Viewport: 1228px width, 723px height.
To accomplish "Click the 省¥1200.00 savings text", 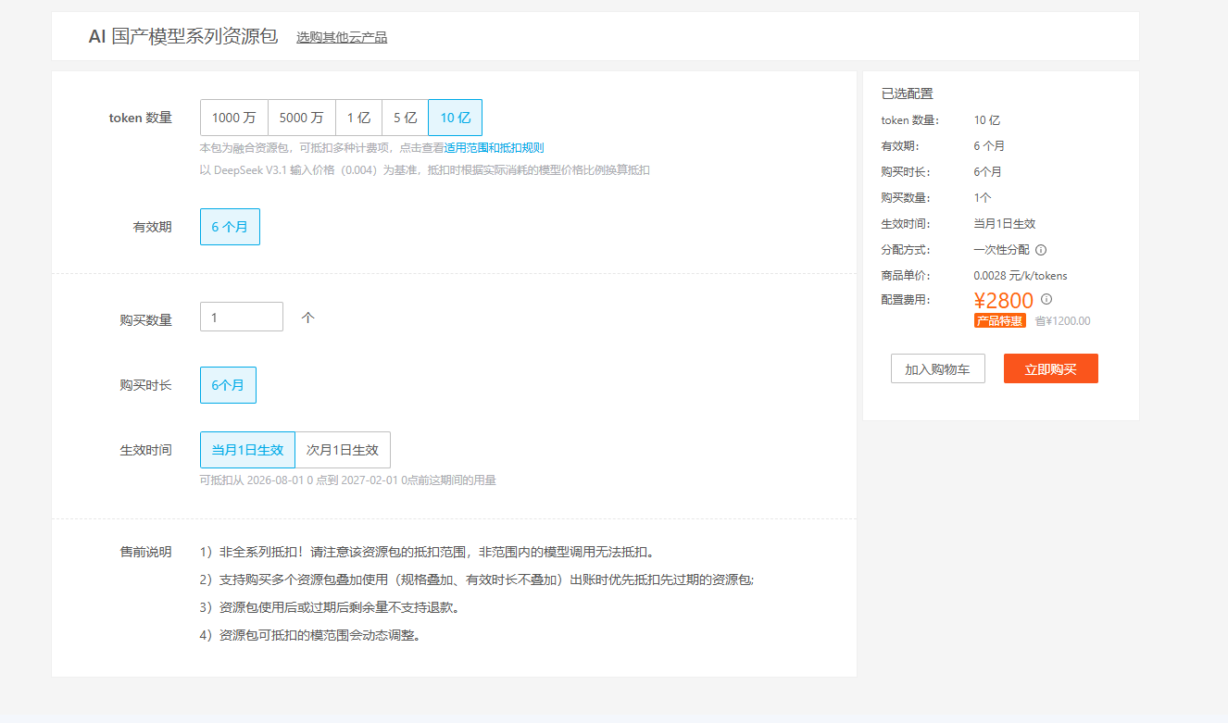I will click(x=1062, y=321).
